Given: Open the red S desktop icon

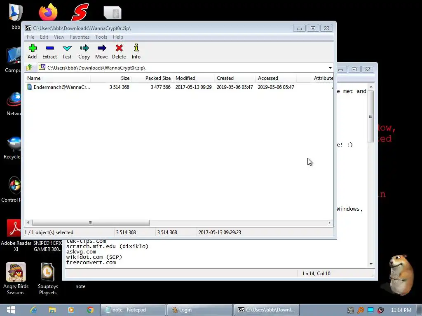Looking at the screenshot, I should click(80, 12).
